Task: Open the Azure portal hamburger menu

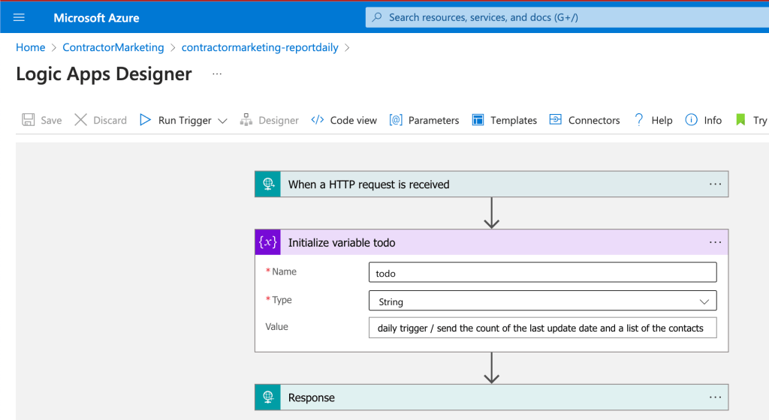Action: point(19,17)
